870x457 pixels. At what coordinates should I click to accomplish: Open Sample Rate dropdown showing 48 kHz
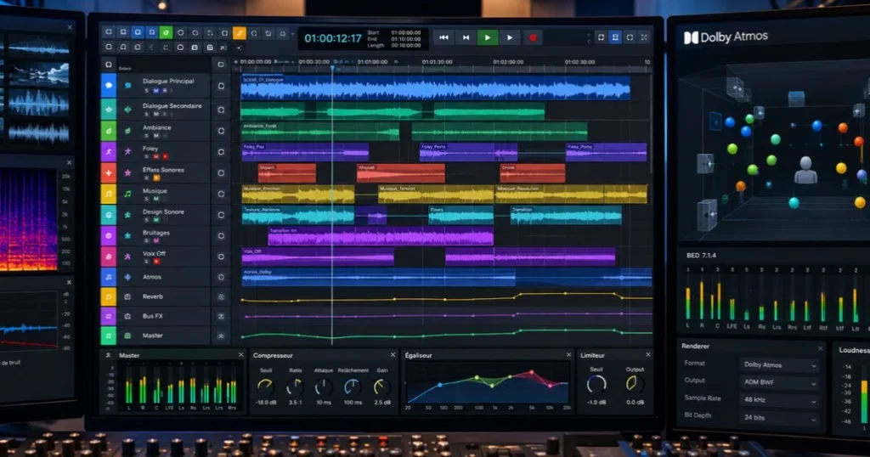pyautogui.click(x=780, y=399)
